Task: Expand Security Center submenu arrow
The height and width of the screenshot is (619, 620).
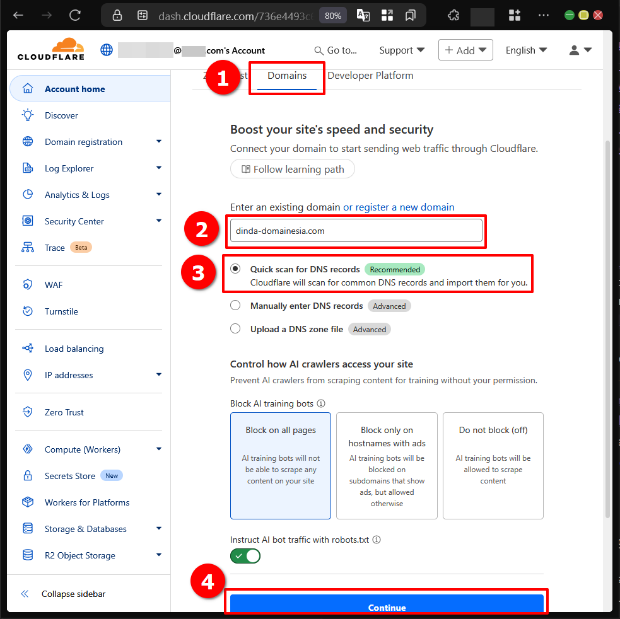Action: (x=159, y=221)
